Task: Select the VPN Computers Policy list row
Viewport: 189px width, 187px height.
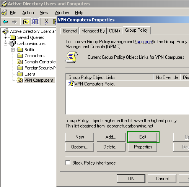Action: (127, 84)
